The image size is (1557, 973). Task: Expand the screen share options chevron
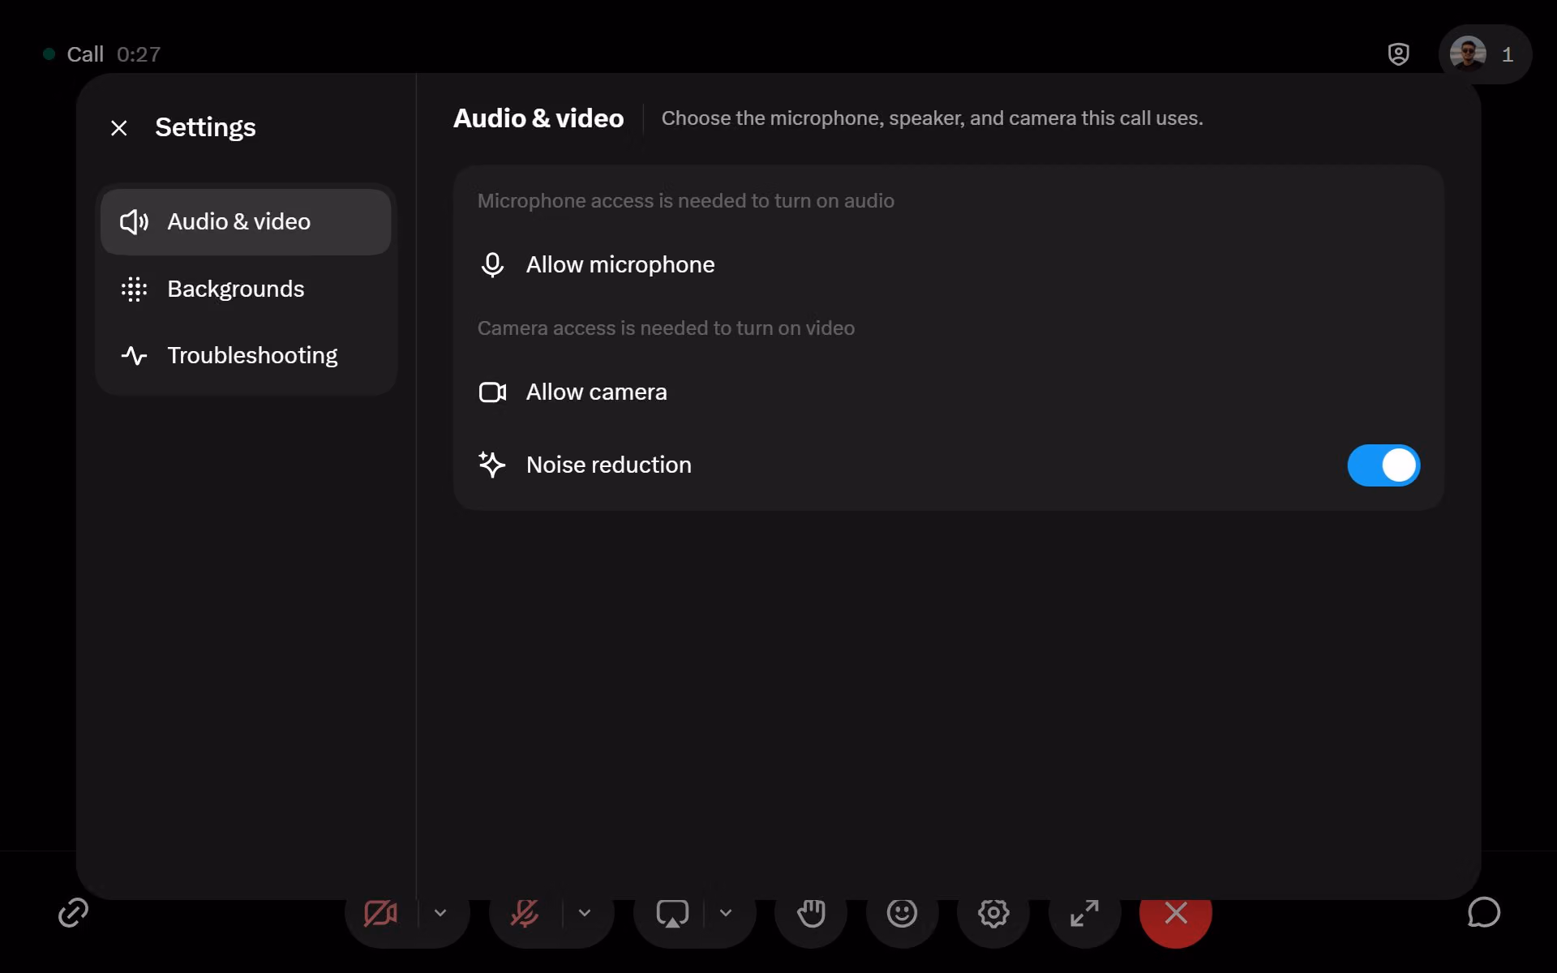[x=726, y=913]
